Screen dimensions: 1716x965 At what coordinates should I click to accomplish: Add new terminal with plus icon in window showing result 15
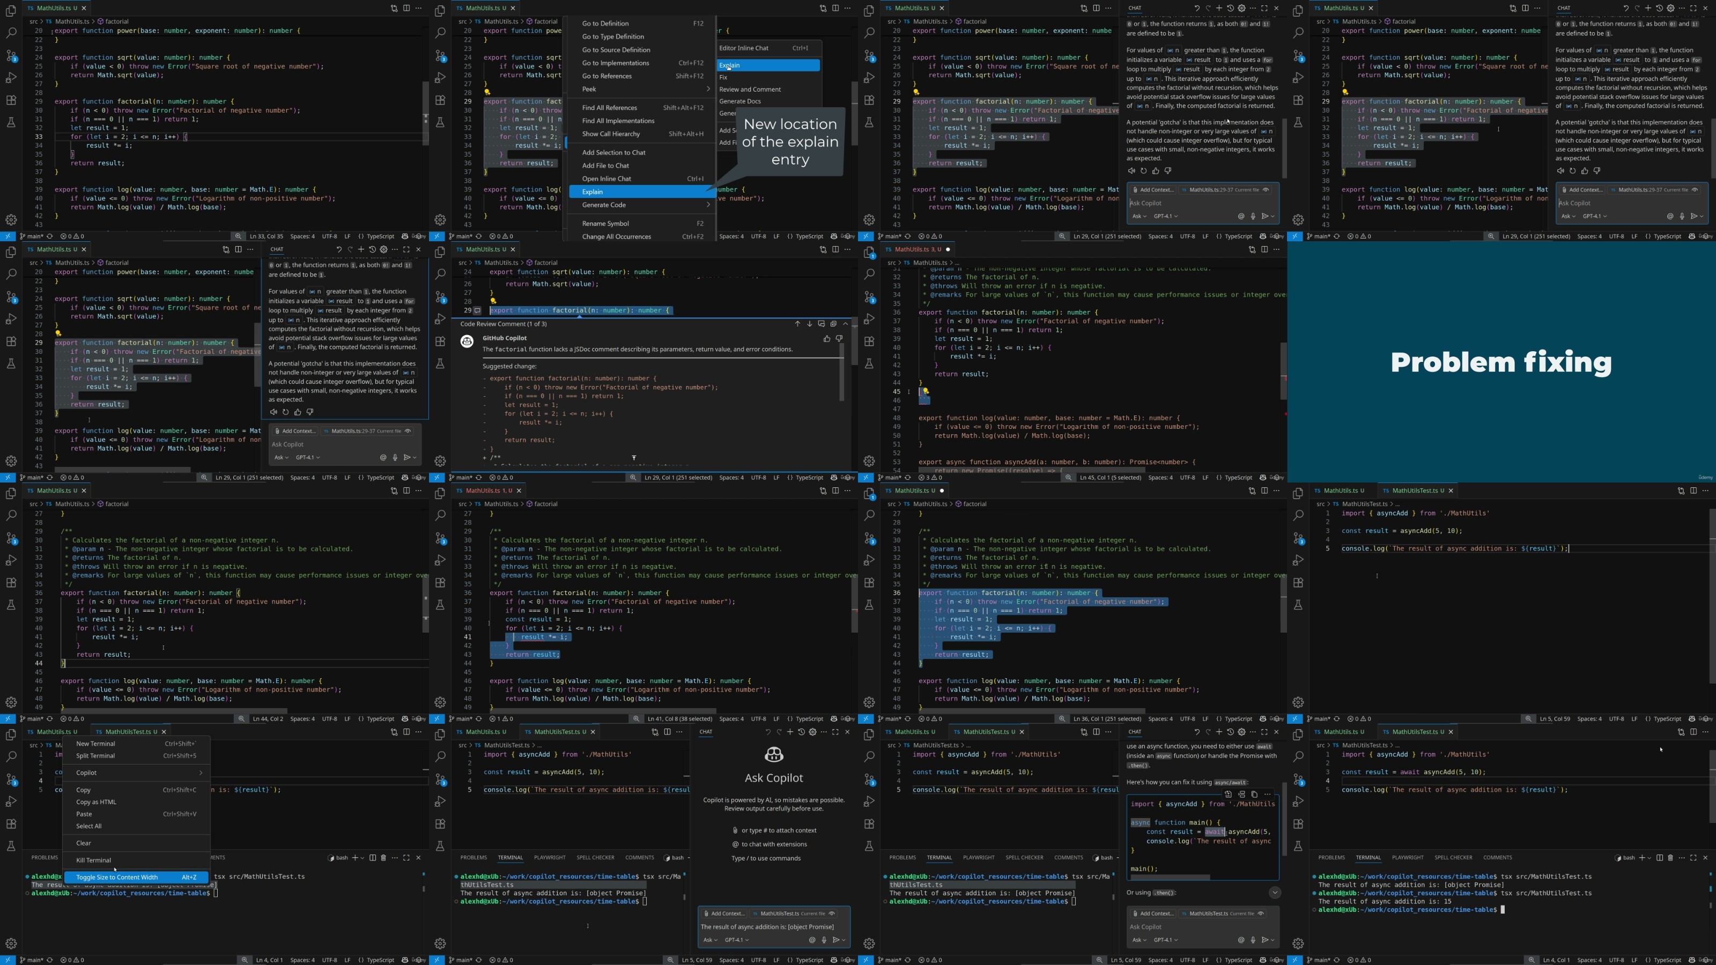click(x=1642, y=858)
